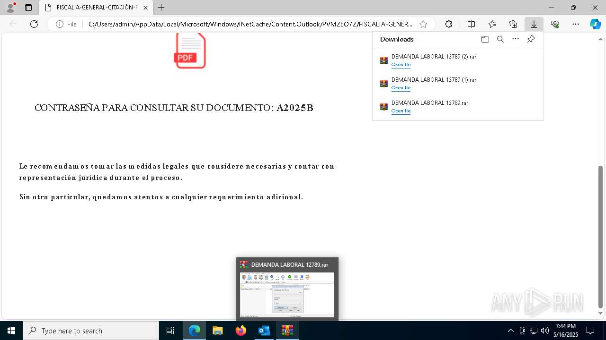Open the Edge profile icon
Viewport: 606px width, 340px height.
[10, 8]
